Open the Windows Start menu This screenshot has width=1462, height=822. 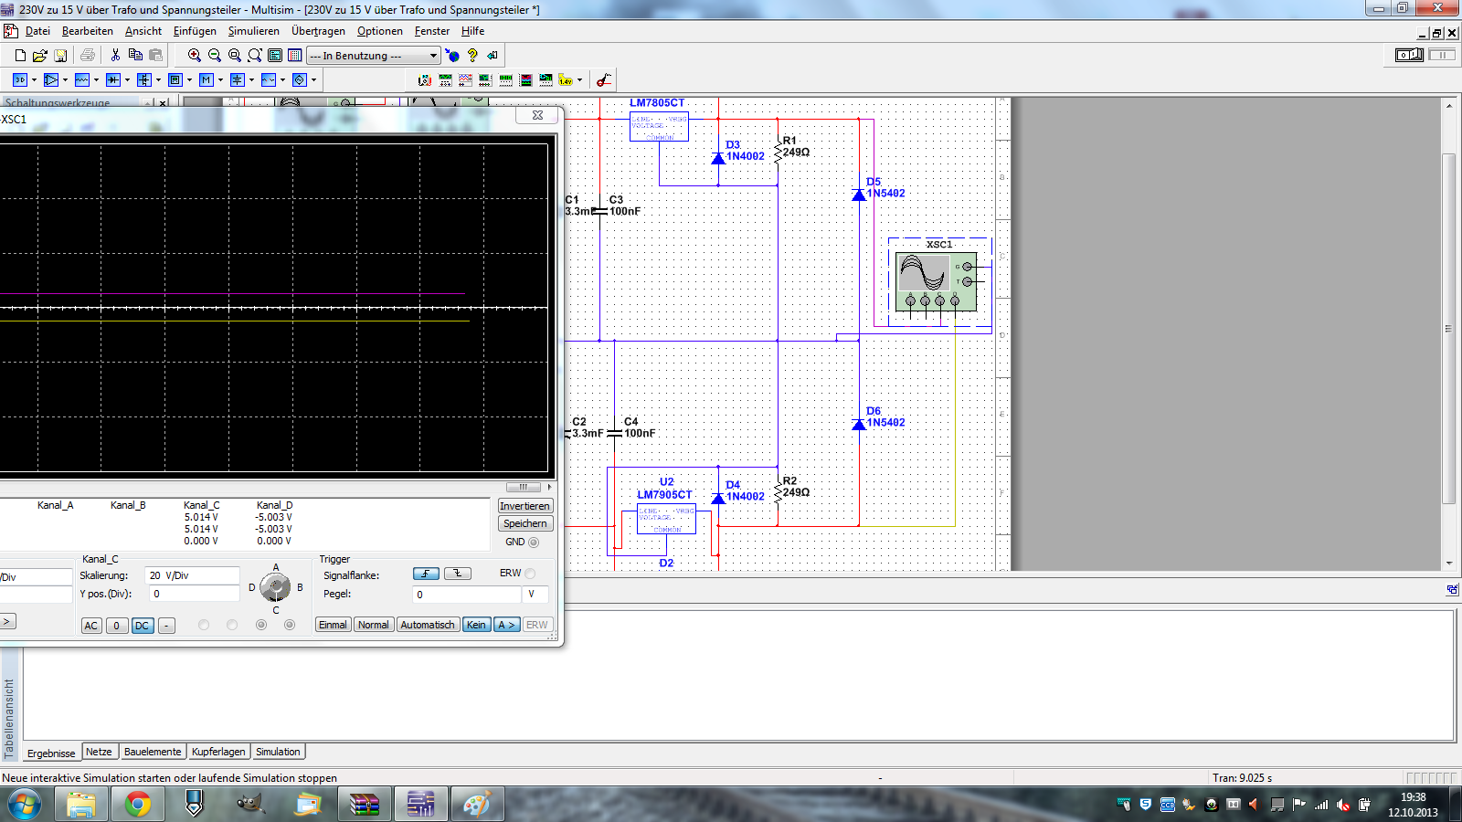tap(24, 805)
